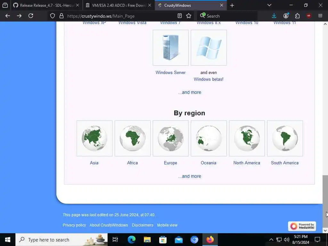This screenshot has width=328, height=246.
Task: Open the Windows 11 link
Action: tap(285, 23)
